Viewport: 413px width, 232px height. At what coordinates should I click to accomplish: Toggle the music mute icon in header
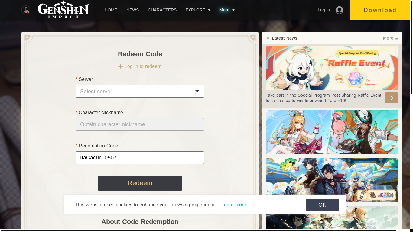click(26, 10)
